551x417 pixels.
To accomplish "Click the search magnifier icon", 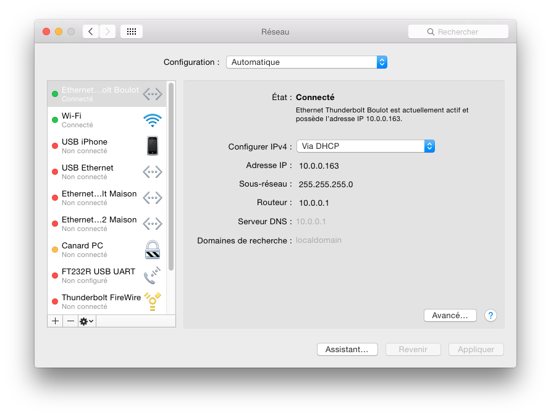I will coord(431,32).
